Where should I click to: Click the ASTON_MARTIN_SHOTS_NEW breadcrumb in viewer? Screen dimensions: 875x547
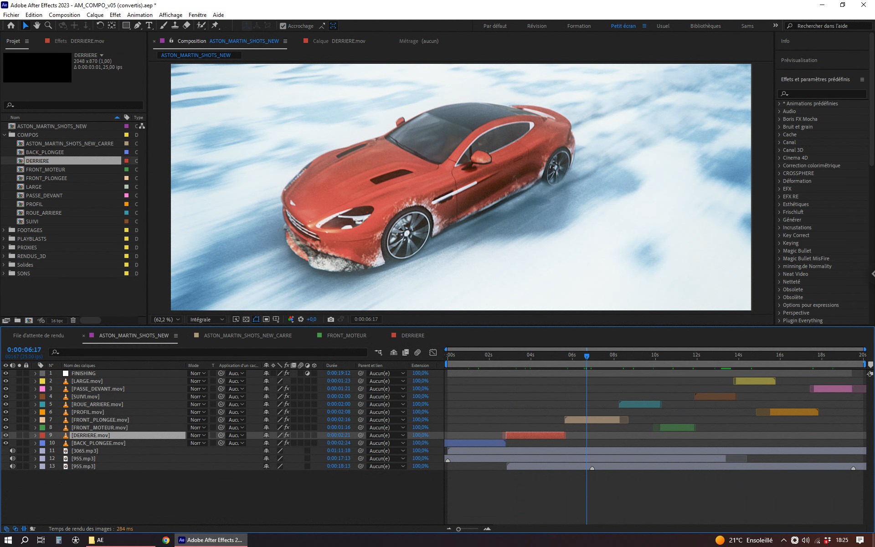point(196,55)
